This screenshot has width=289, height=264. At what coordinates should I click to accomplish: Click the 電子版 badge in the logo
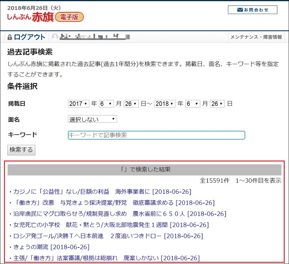point(69,17)
